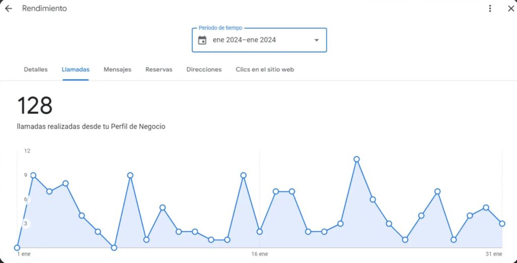The width and height of the screenshot is (517, 263).
Task: Open the 'Clics en el sitio web' tab
Action: coord(265,70)
